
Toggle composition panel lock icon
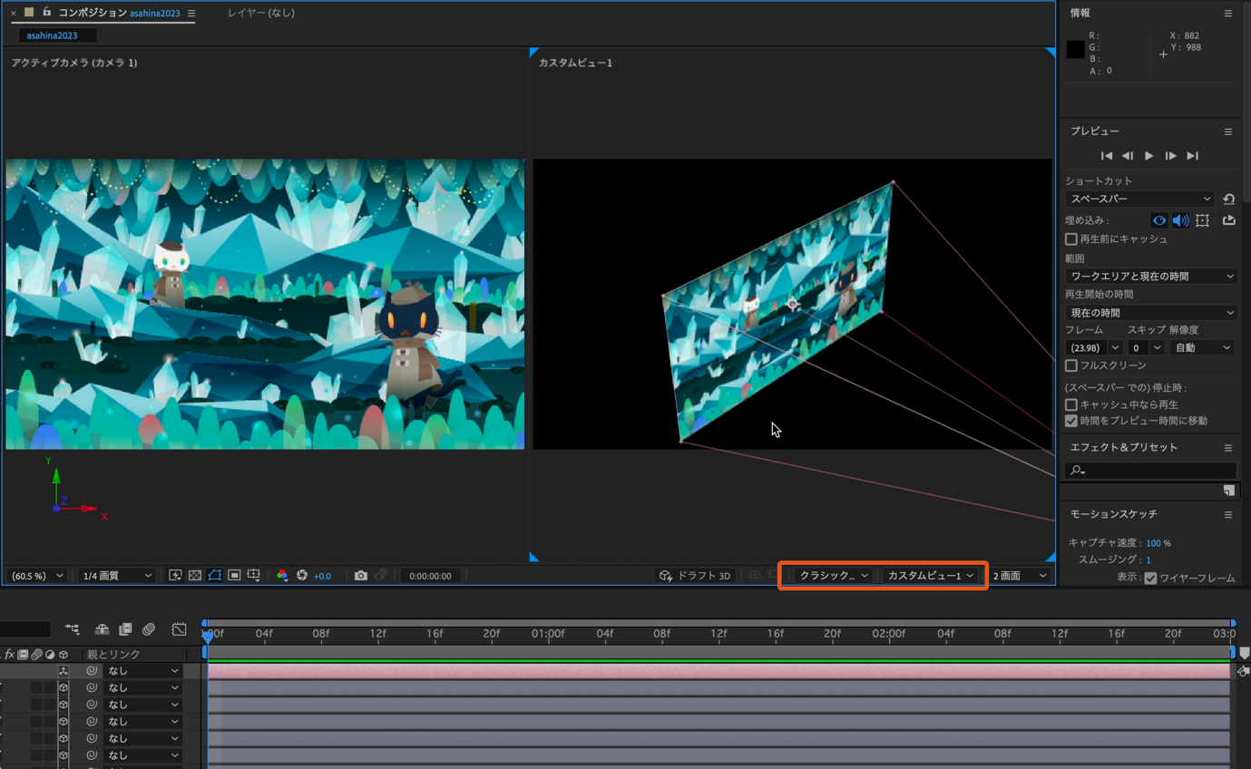47,12
